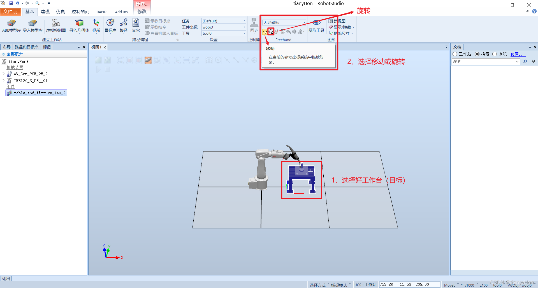Select the Freehand Rotate tool
Image resolution: width=538 pixels, height=288 pixels.
pos(271,32)
